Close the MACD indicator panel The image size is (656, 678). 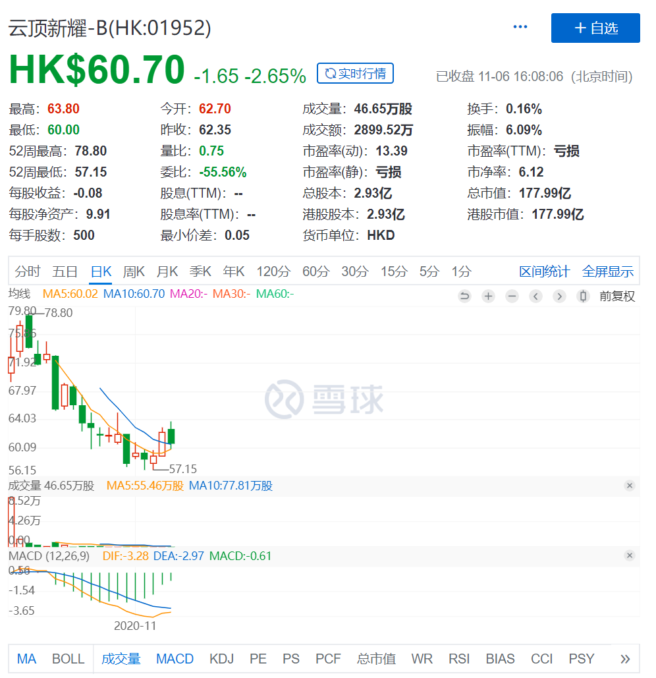tap(630, 555)
